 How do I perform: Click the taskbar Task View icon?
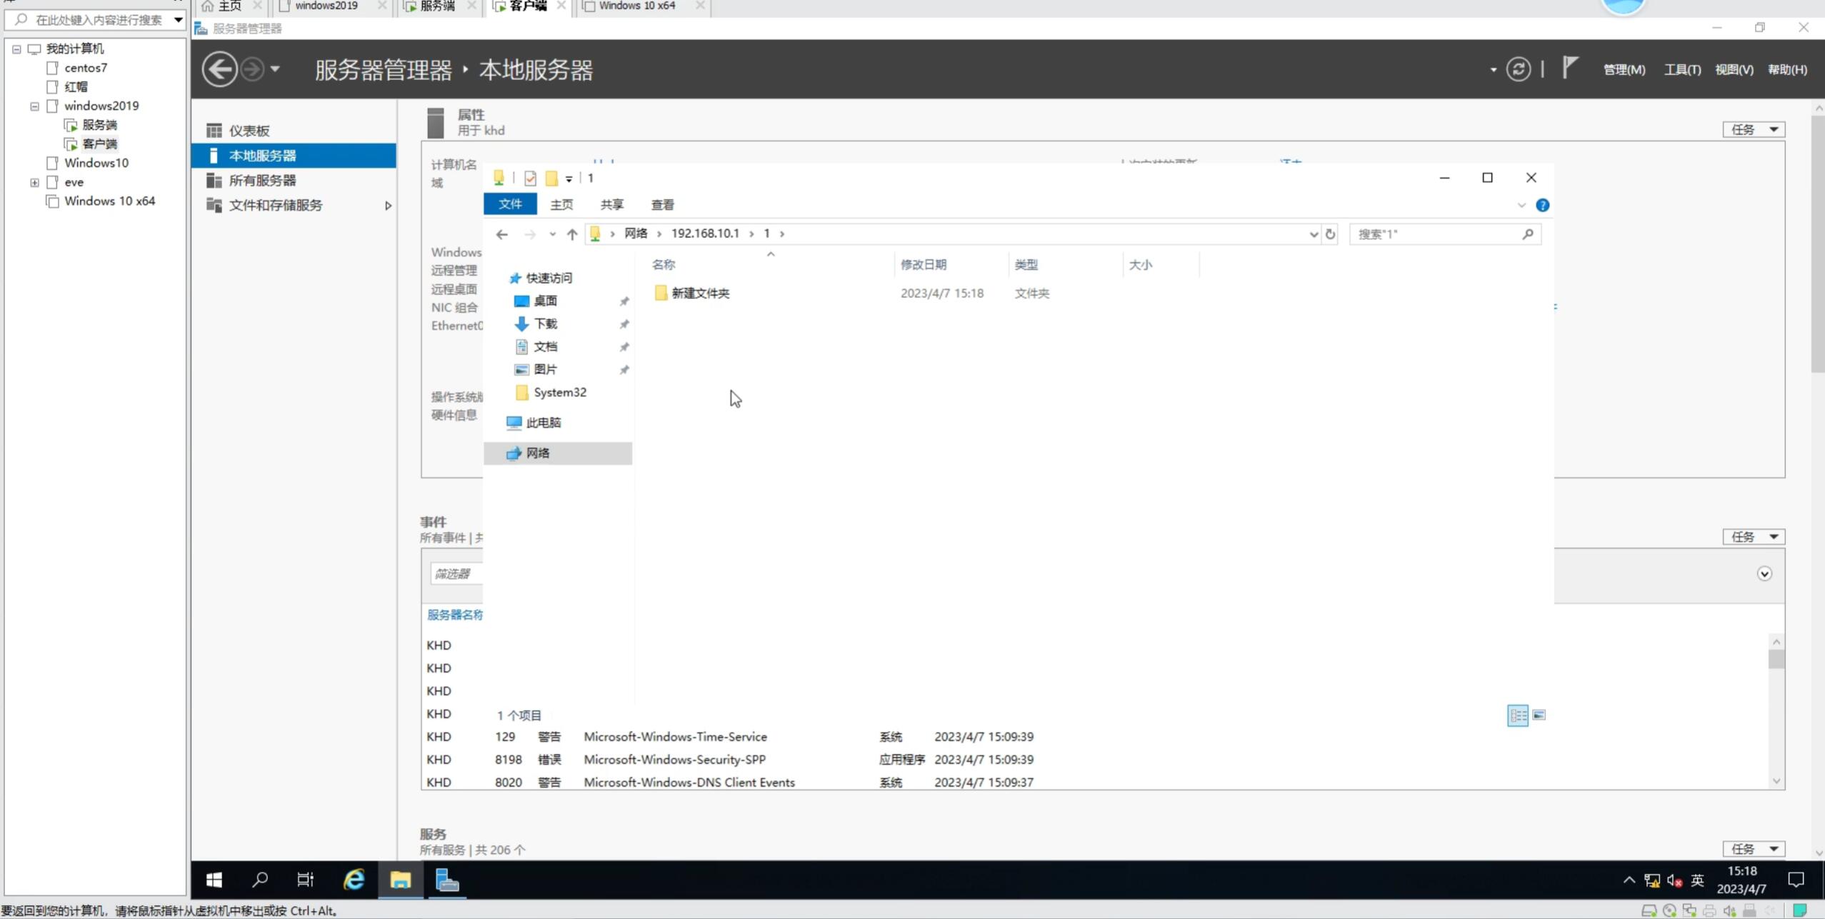coord(305,880)
